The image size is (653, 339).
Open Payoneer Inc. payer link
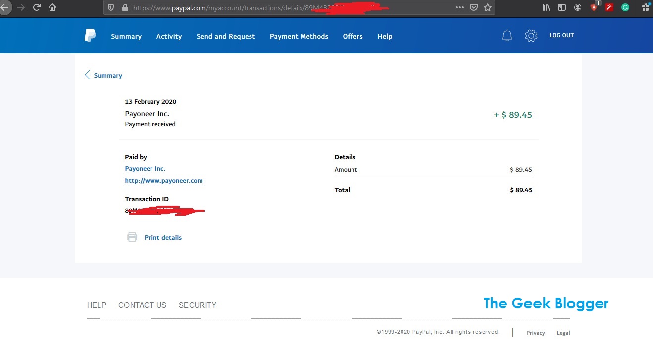tap(145, 169)
